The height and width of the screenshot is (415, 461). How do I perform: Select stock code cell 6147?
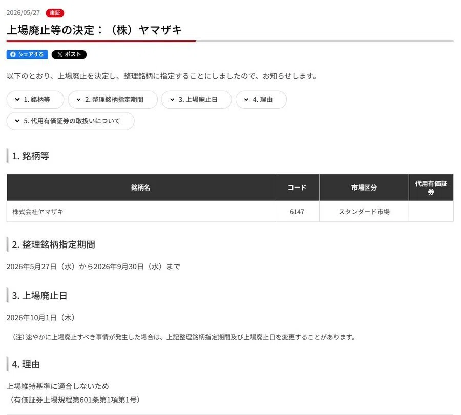click(297, 212)
